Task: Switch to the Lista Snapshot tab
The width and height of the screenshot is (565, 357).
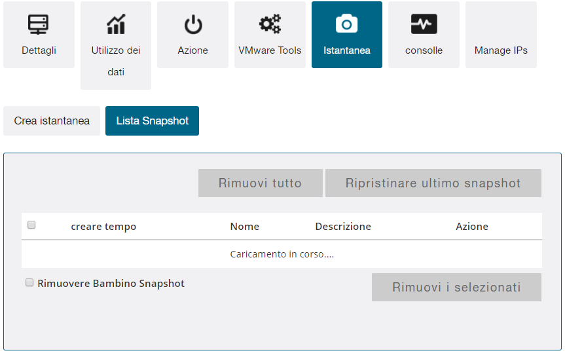Action: point(152,121)
